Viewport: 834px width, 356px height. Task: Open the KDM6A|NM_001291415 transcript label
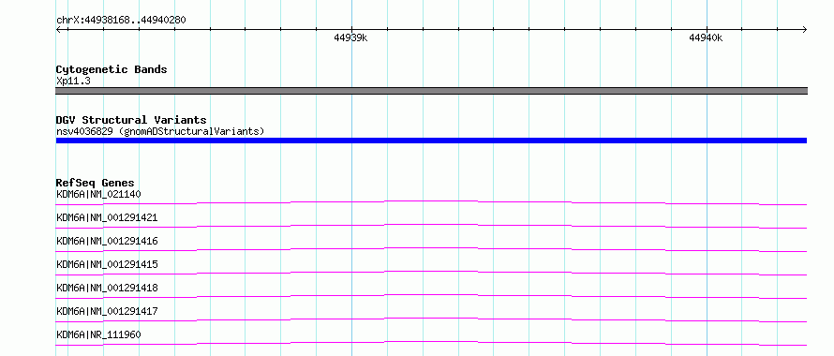pyautogui.click(x=107, y=264)
